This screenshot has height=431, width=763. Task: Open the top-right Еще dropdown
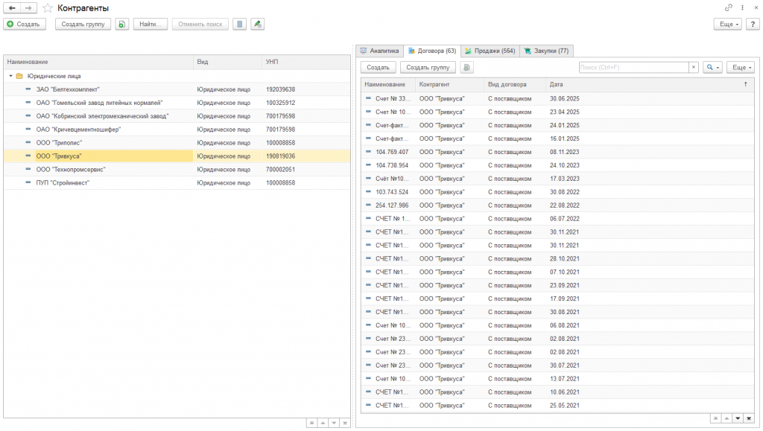click(x=726, y=24)
